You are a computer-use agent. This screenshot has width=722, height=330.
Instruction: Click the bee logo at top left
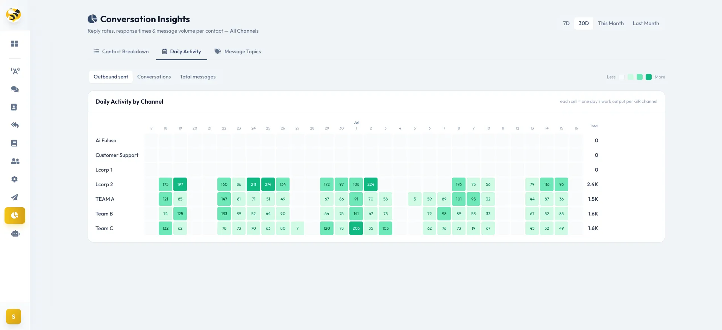coord(14,15)
